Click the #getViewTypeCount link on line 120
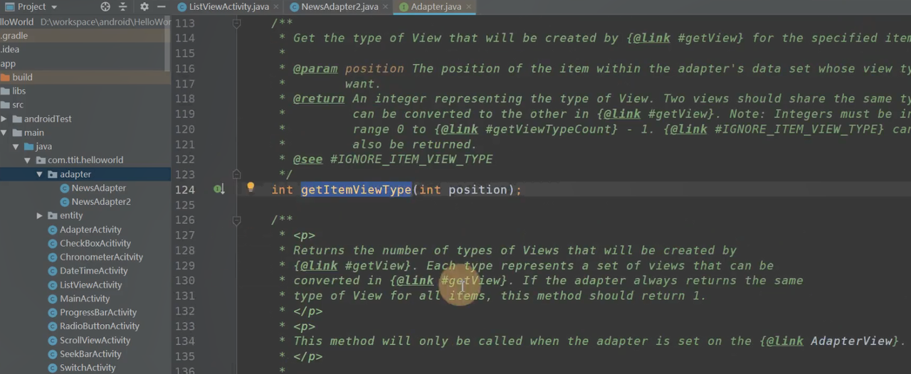 [552, 129]
